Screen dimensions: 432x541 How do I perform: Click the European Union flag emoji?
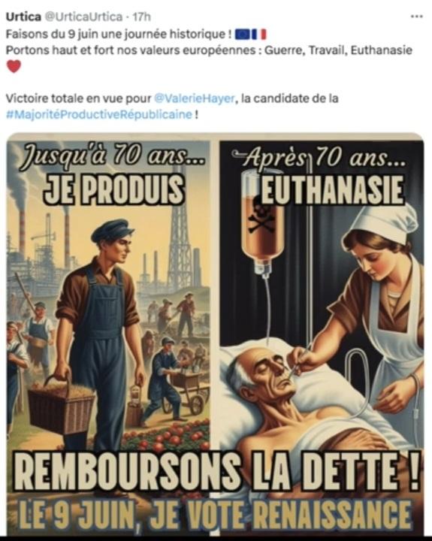(x=243, y=35)
